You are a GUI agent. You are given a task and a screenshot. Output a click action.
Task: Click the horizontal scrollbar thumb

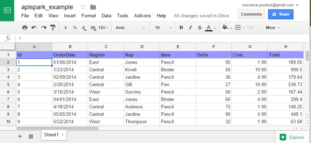pos(58,129)
